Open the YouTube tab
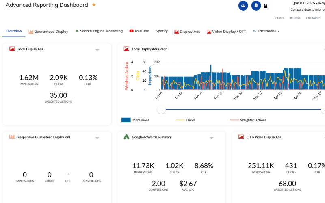Image resolution: width=325 pixels, height=203 pixels. [x=139, y=31]
